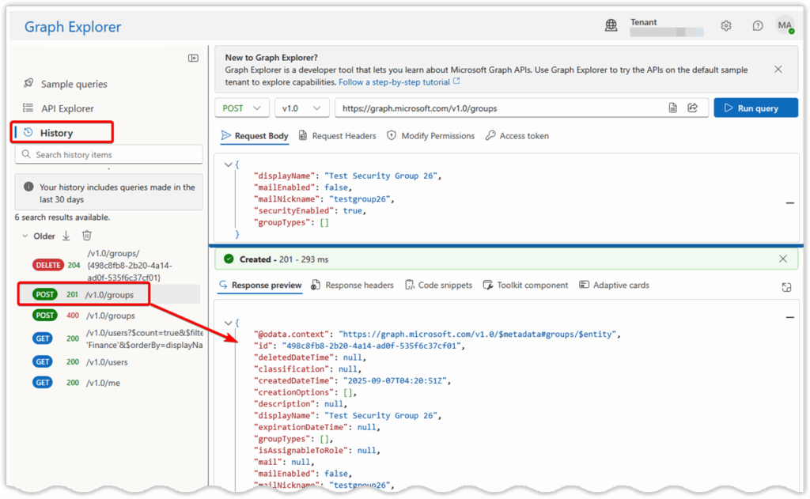The image size is (810, 499).
Task: Expand the response preview to fullscreen
Action: coord(786,288)
